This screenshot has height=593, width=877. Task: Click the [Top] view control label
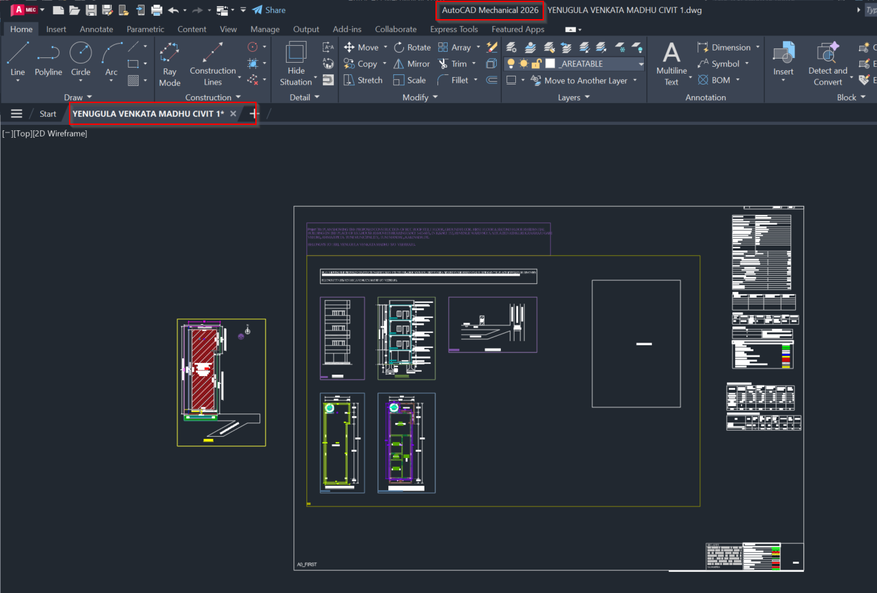23,134
